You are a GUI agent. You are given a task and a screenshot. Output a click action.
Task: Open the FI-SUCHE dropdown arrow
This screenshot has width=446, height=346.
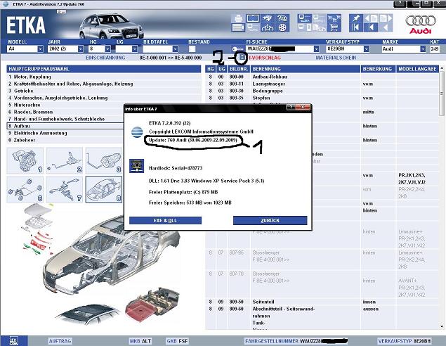pos(316,49)
